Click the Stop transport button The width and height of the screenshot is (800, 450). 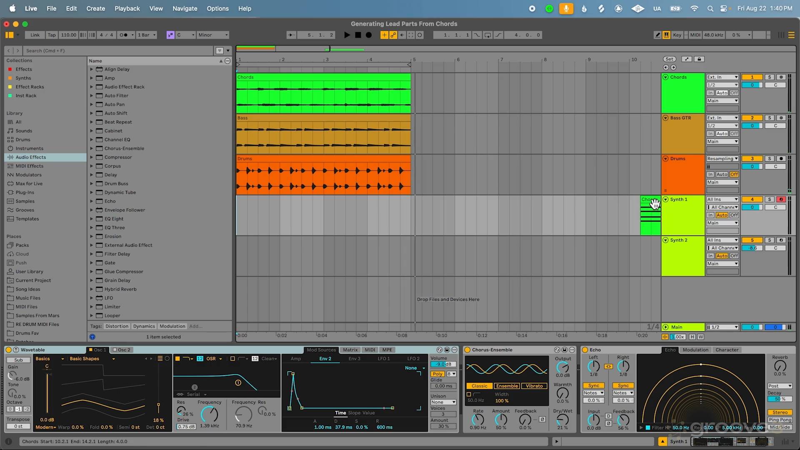pyautogui.click(x=358, y=35)
